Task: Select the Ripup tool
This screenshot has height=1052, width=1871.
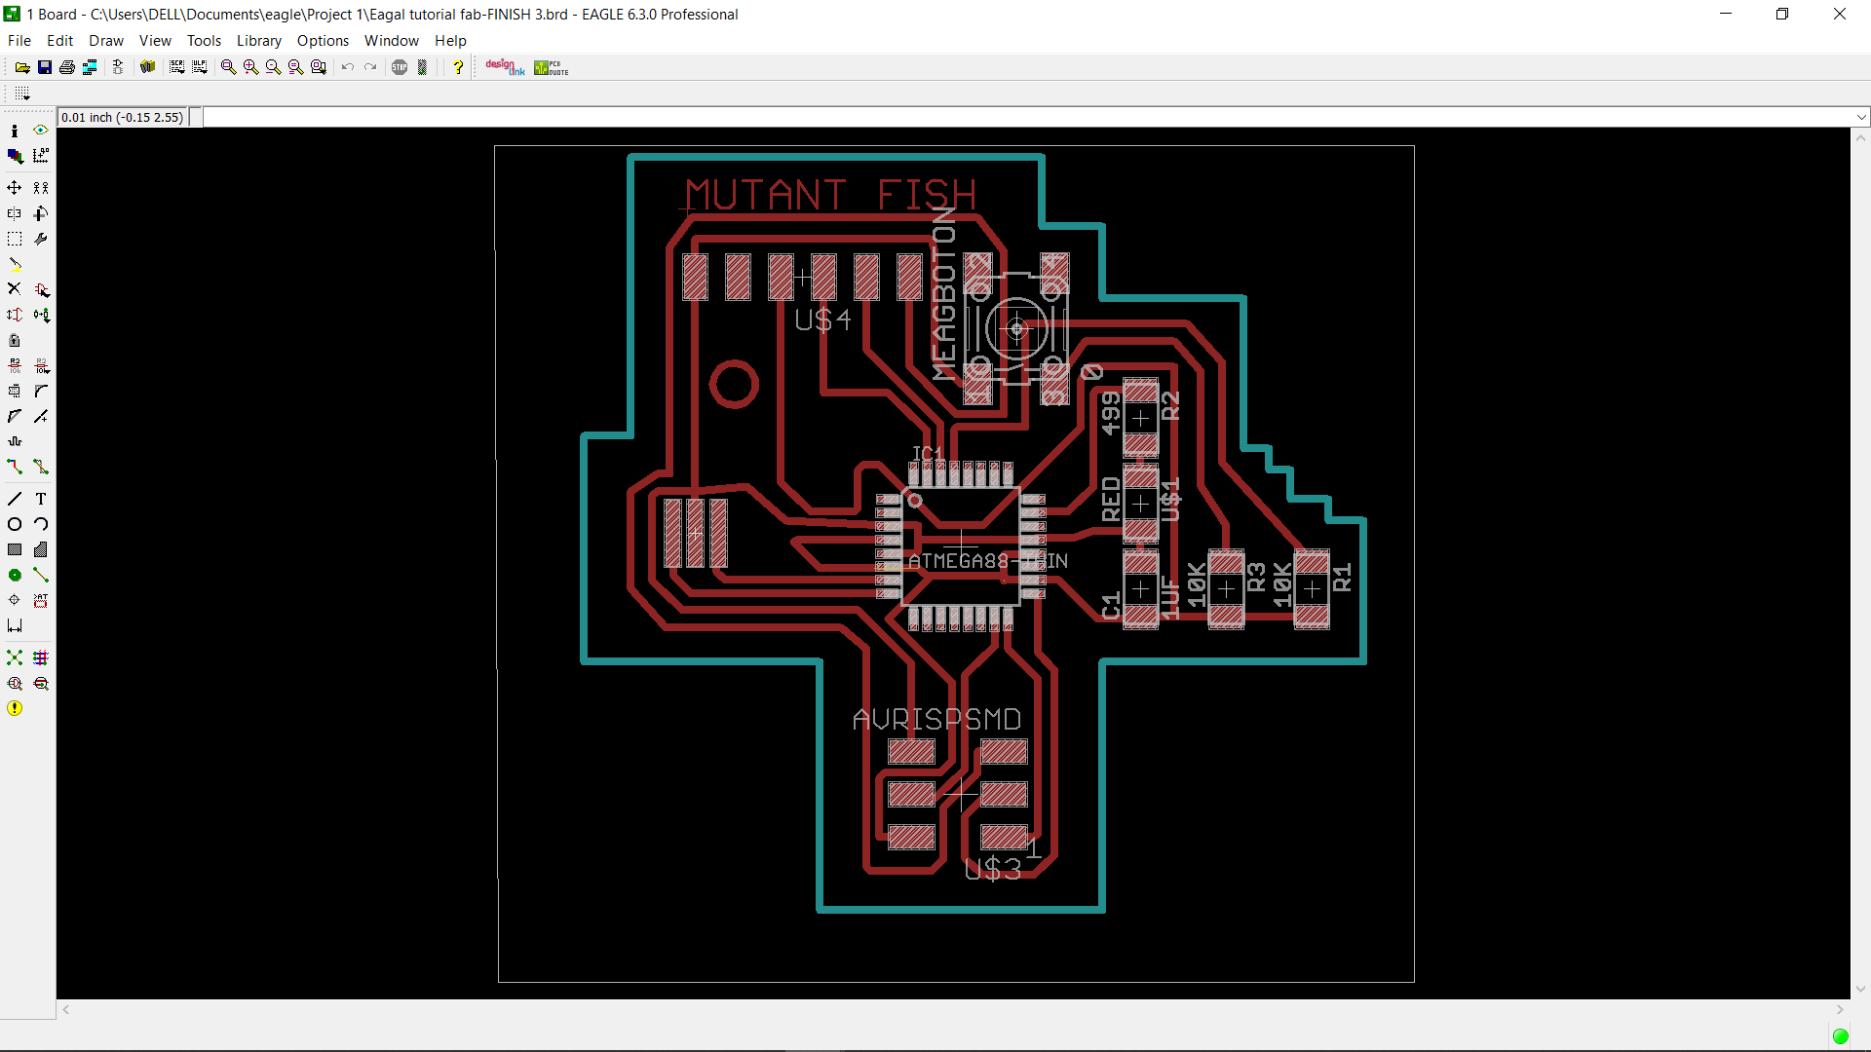Action: [x=40, y=468]
